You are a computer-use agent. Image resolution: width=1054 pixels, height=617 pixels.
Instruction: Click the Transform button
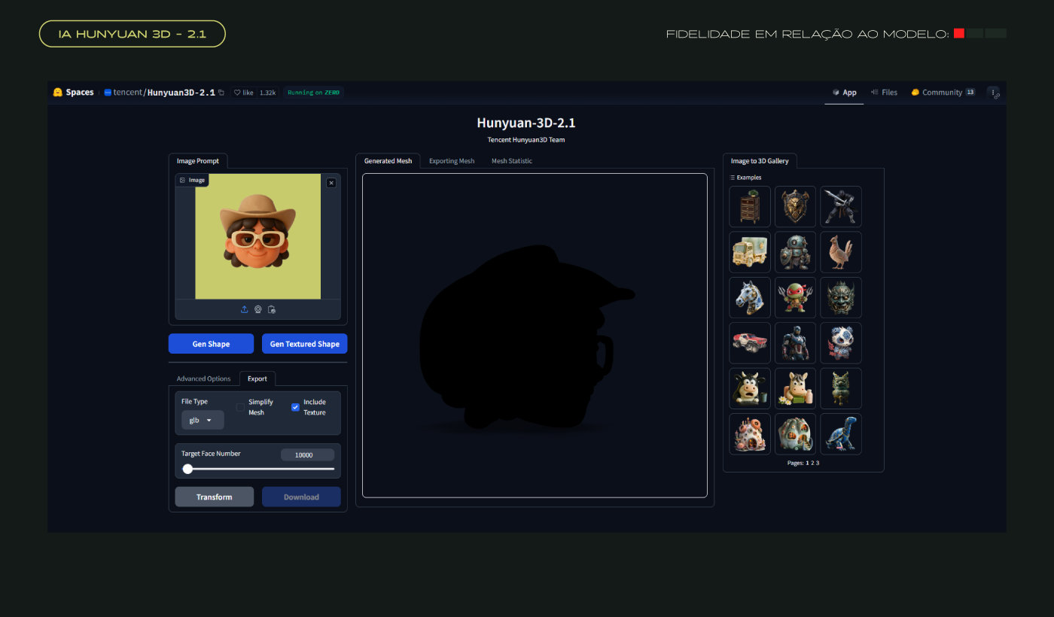(215, 497)
